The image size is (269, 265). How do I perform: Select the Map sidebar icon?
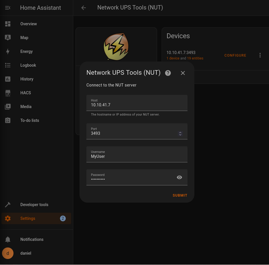click(x=7, y=38)
